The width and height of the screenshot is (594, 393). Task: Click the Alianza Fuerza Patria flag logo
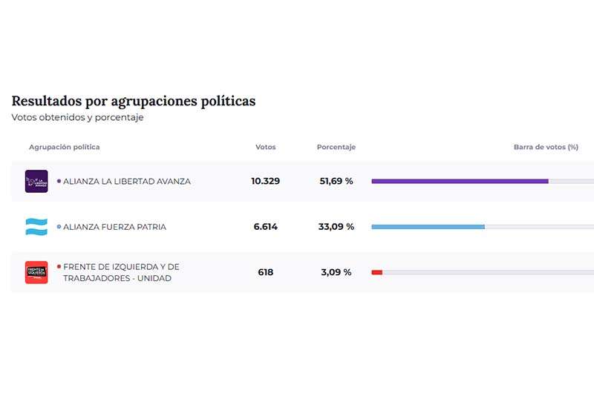[36, 227]
